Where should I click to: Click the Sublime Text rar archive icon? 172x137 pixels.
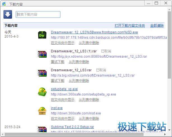pos(42,129)
